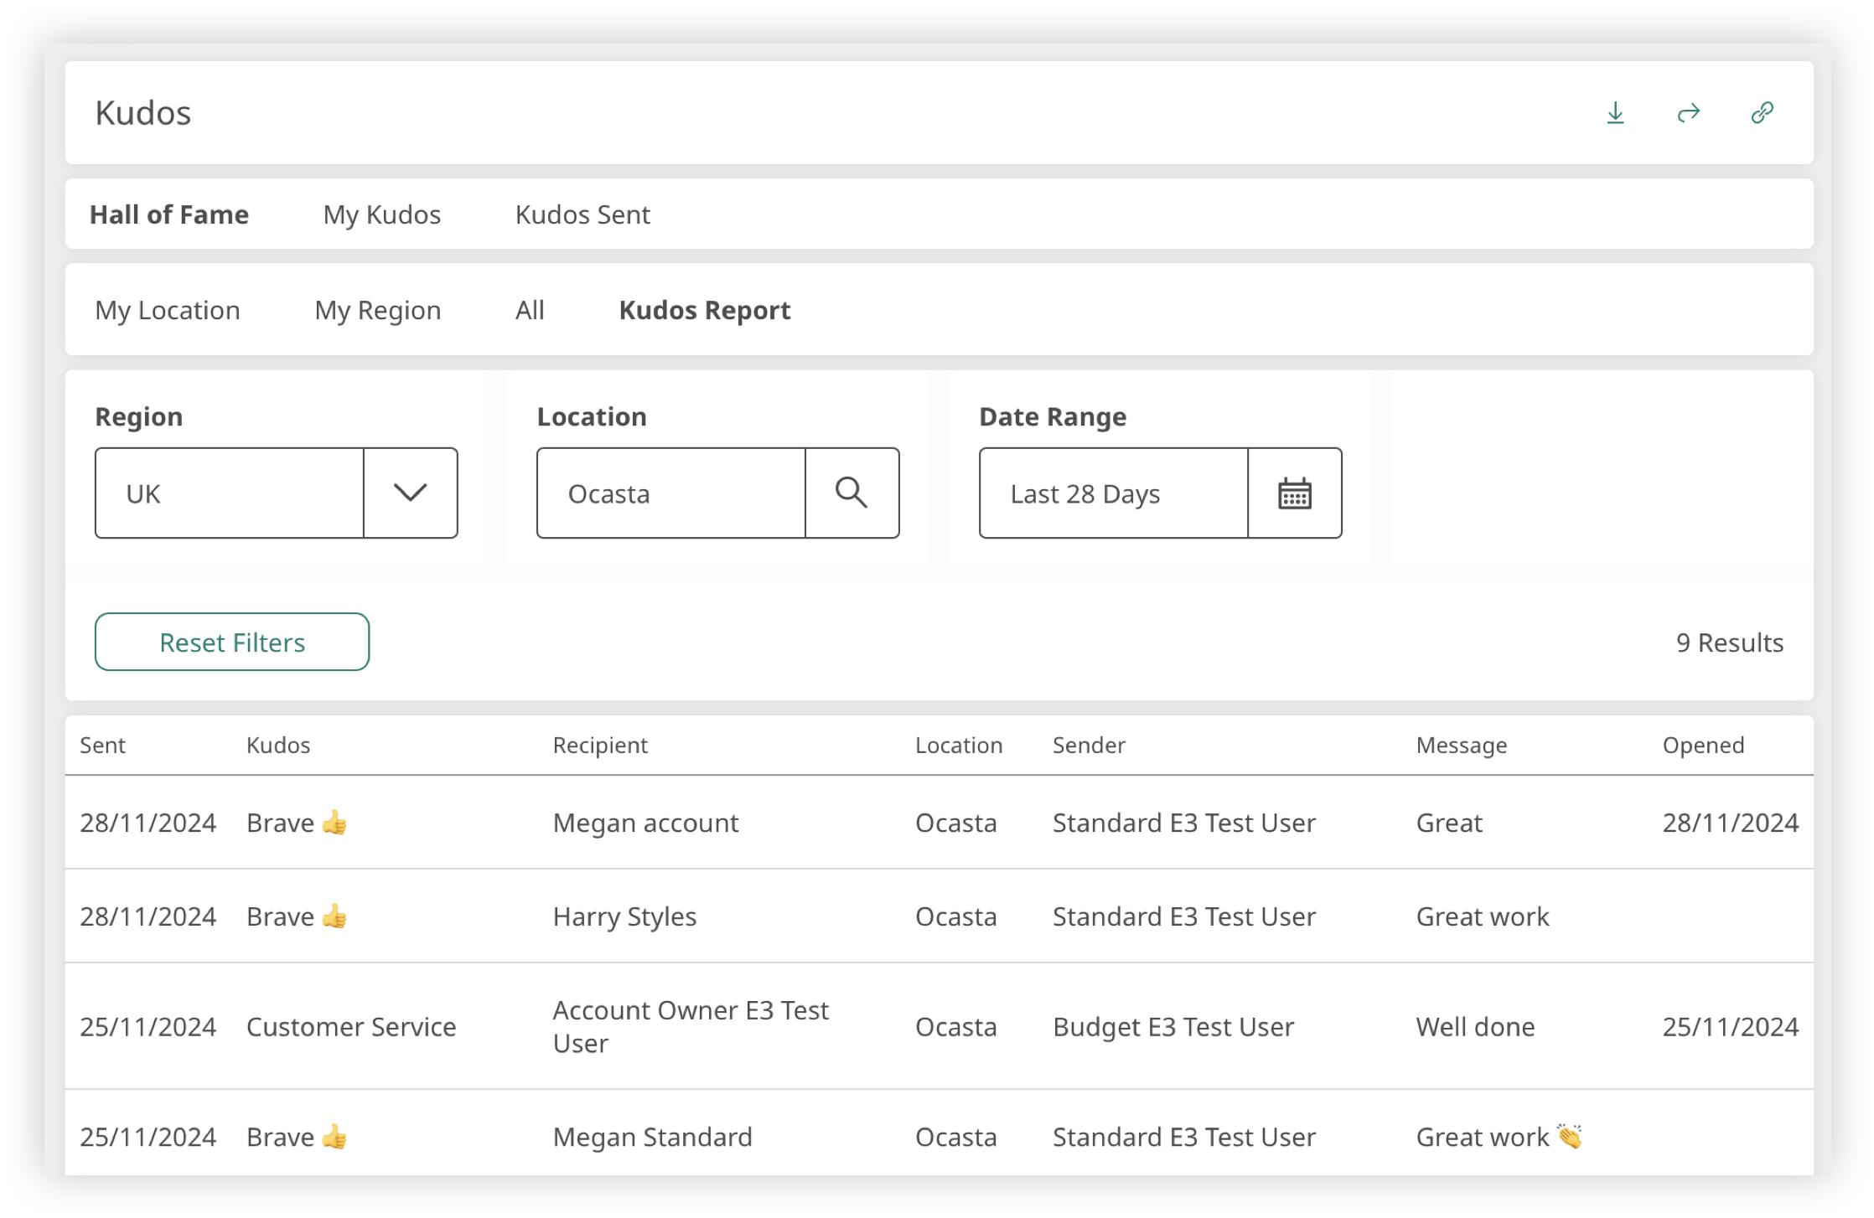Select the Kudos Report sub-tab
The image size is (1874, 1218).
[x=704, y=310]
